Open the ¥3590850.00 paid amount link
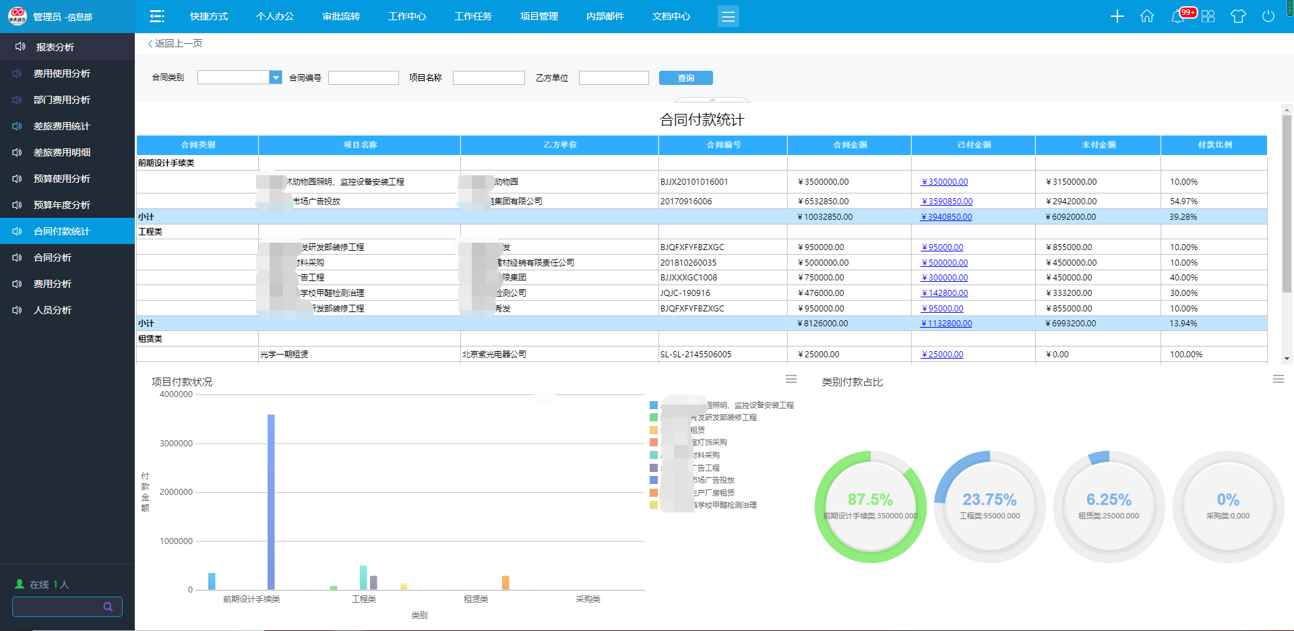The height and width of the screenshot is (631, 1294). [947, 202]
